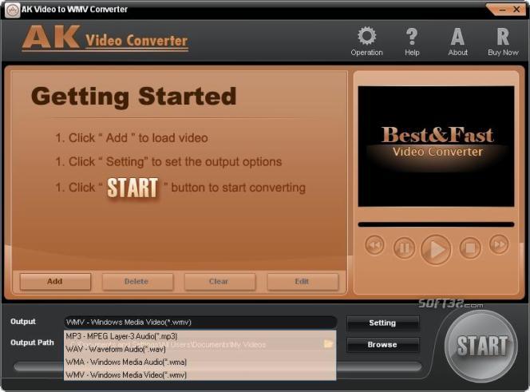
Task: Click Browse to choose output path
Action: [382, 345]
